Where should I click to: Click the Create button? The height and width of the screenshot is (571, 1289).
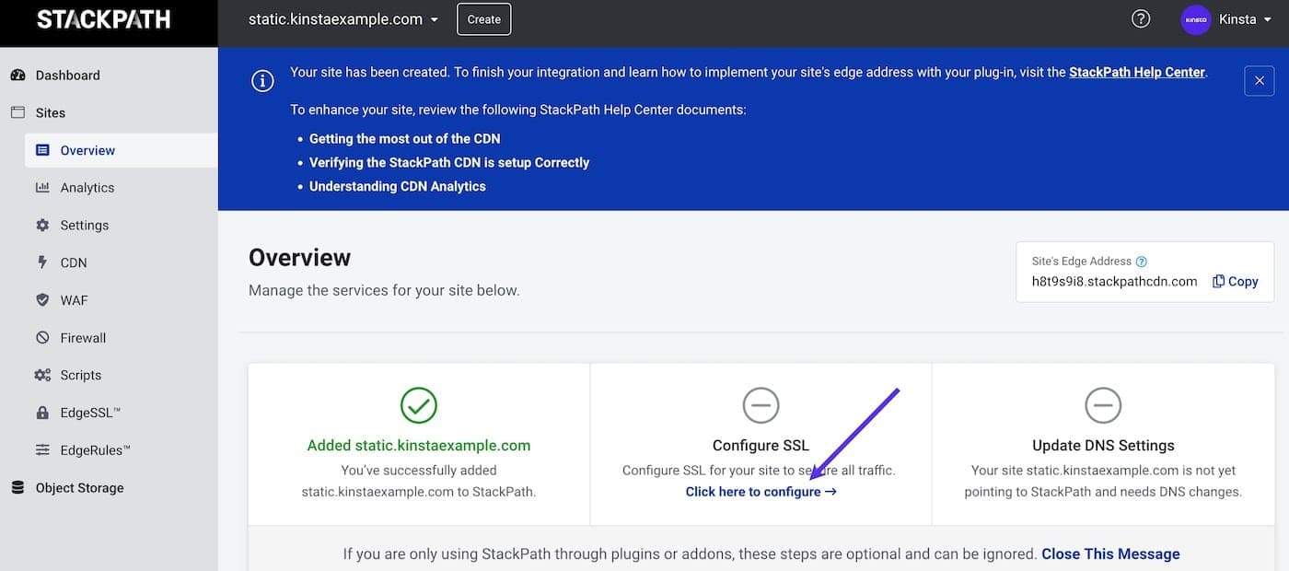[483, 18]
